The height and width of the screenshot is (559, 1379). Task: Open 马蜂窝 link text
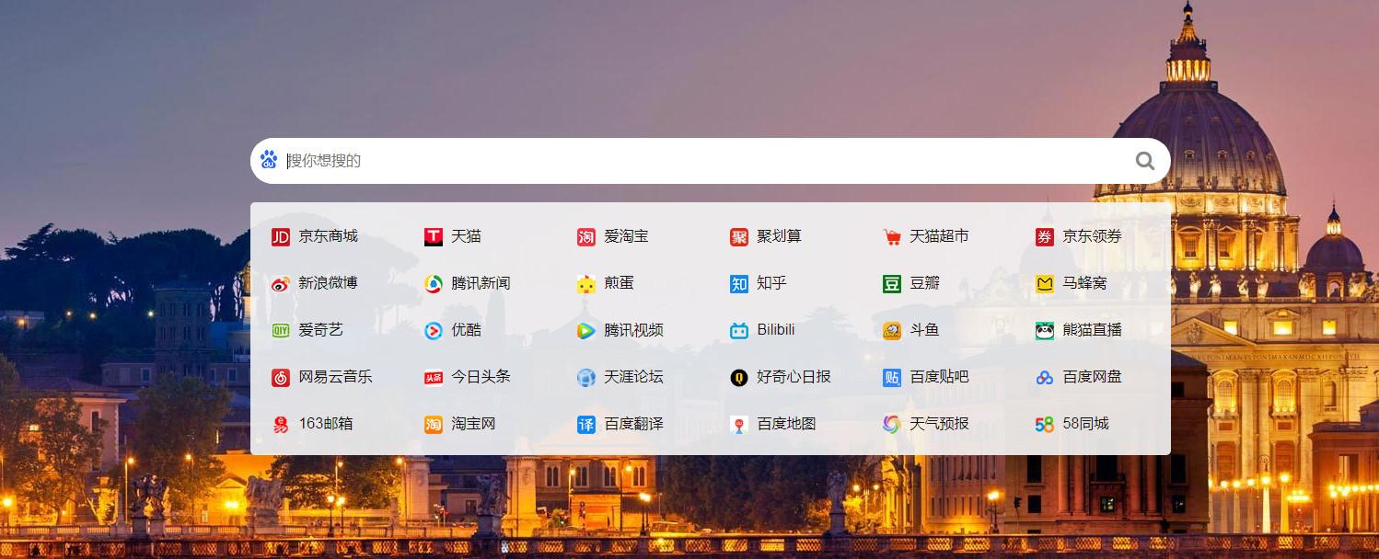(1085, 283)
